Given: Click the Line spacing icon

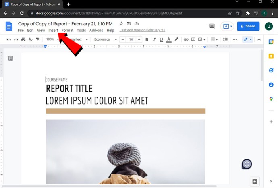Looking at the screenshot, I should point(225,39).
